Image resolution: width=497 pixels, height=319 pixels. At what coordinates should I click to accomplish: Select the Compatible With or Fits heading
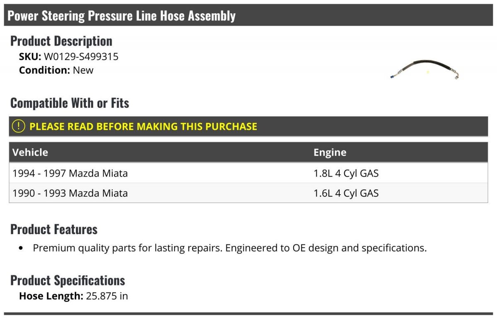pyautogui.click(x=70, y=103)
